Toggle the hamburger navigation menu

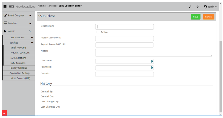(5, 7)
